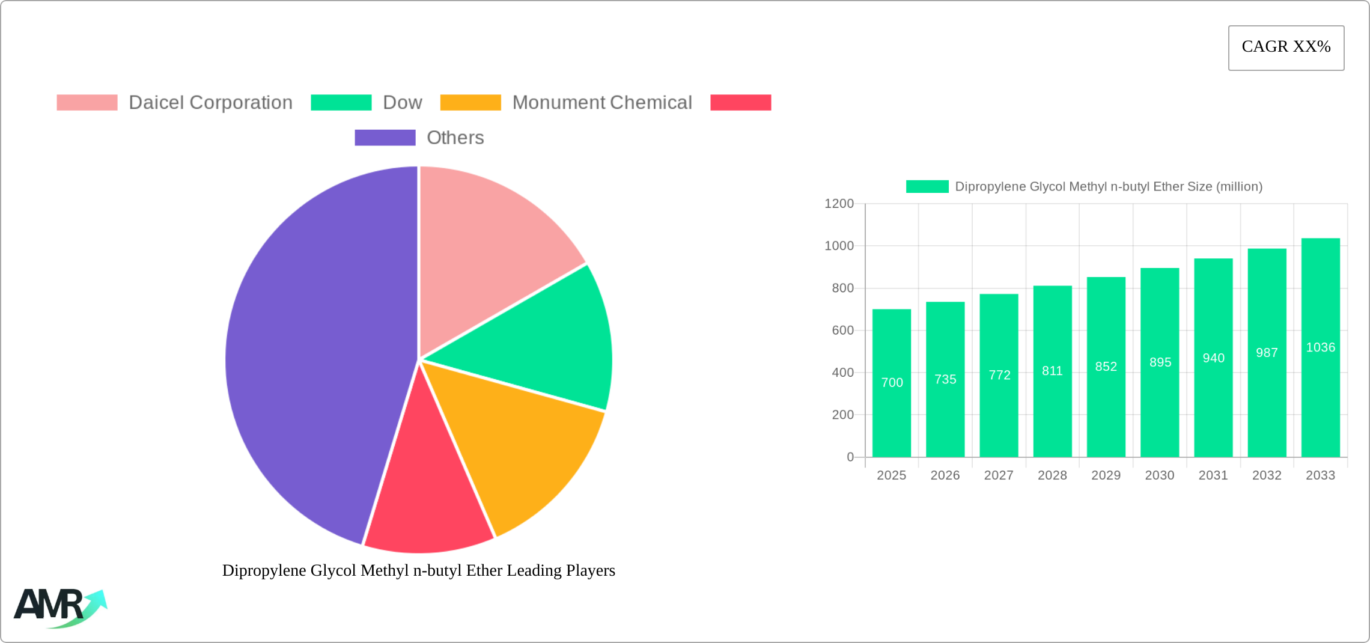Toggle Daicel Corporation visibility in the legend

click(211, 102)
